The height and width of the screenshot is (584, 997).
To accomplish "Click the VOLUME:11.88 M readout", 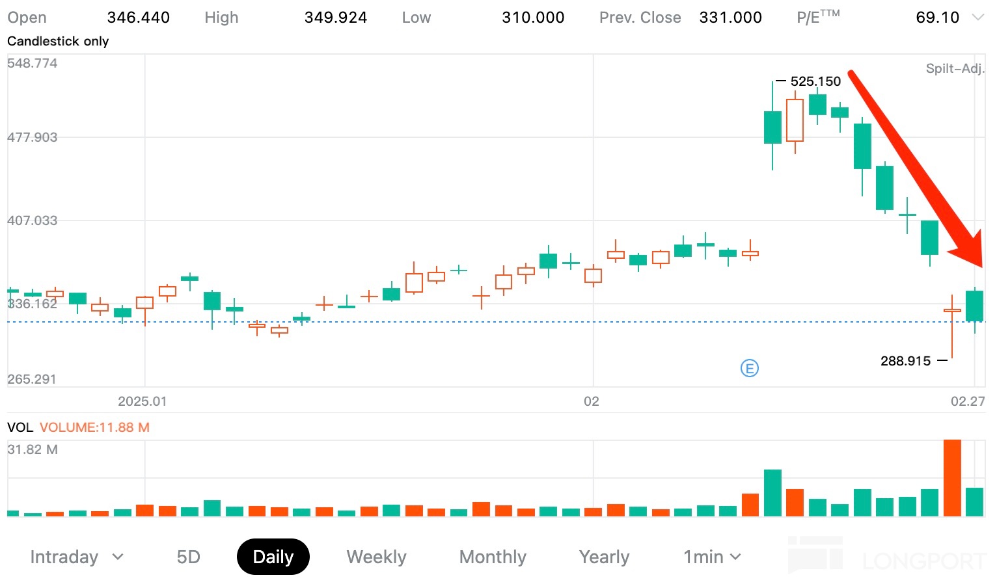I will [x=94, y=427].
